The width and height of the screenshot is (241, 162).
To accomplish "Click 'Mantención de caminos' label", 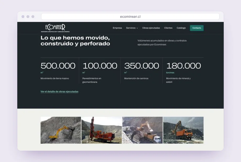I will 136,78.
